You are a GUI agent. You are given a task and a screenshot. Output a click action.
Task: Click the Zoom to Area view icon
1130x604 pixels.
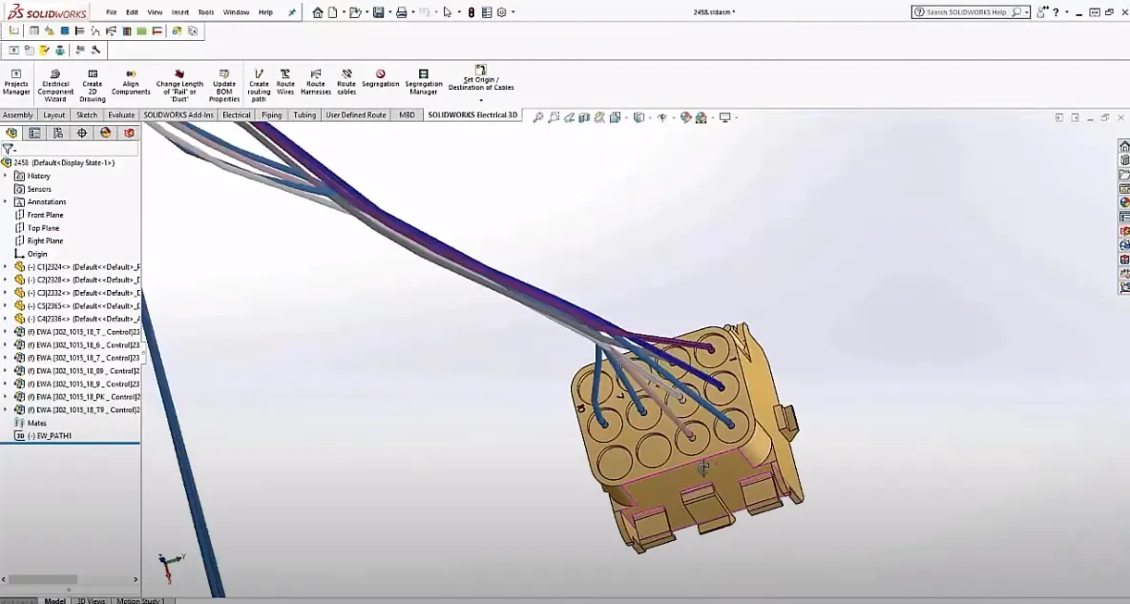pos(554,117)
